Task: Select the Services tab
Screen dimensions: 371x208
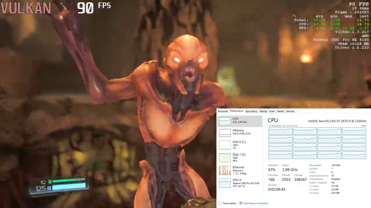Action: click(x=290, y=111)
